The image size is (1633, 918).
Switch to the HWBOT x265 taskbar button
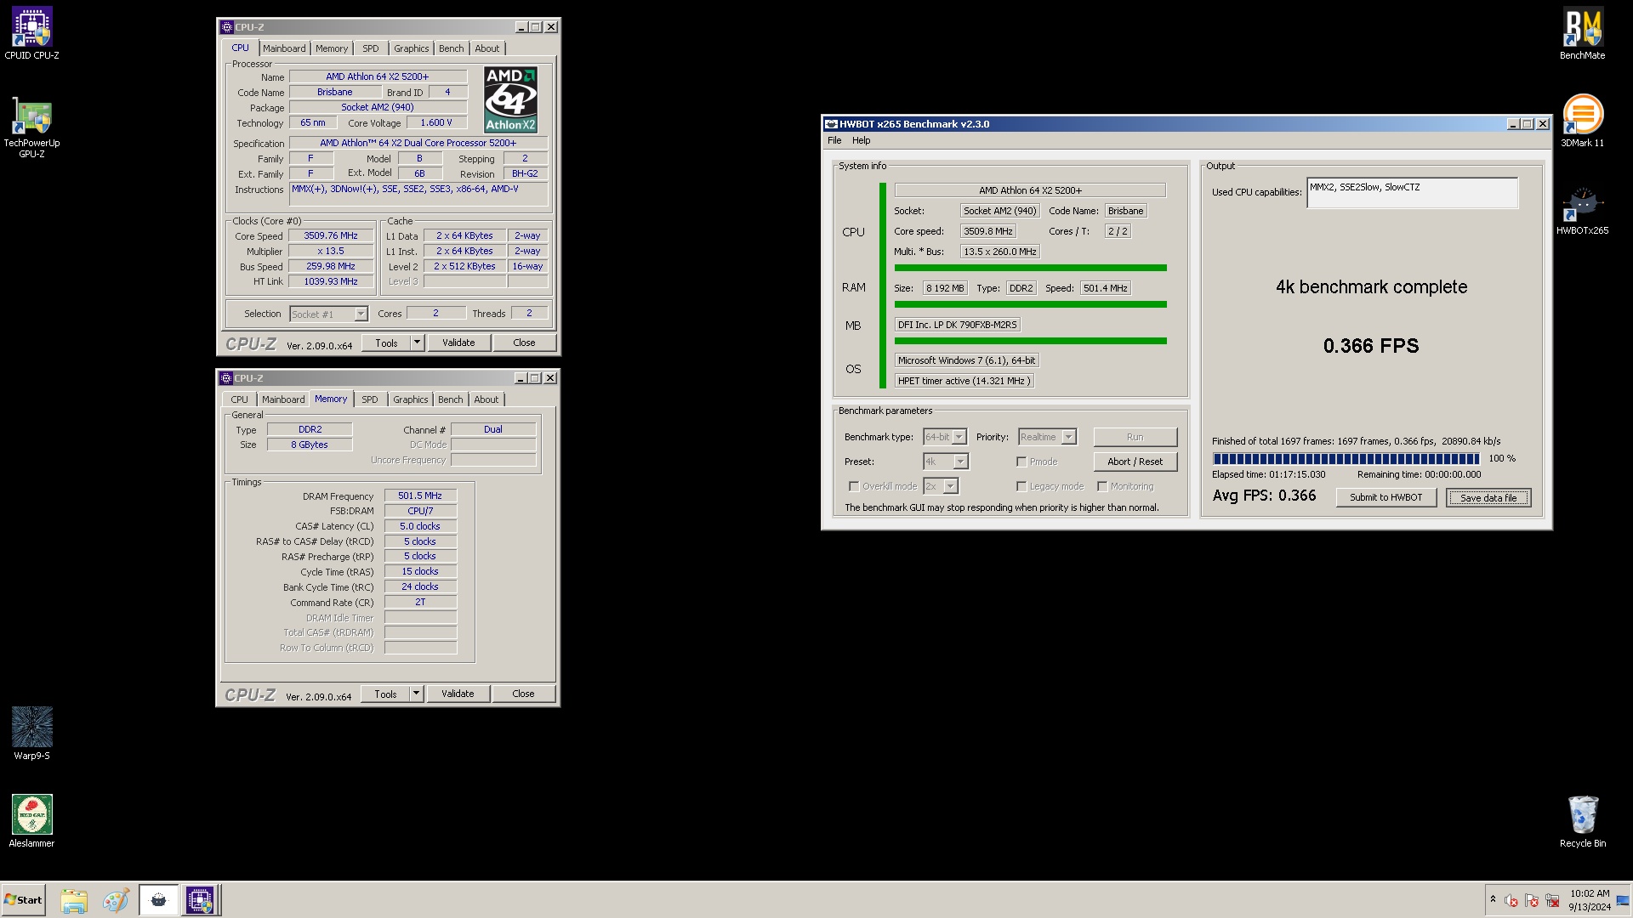(158, 900)
